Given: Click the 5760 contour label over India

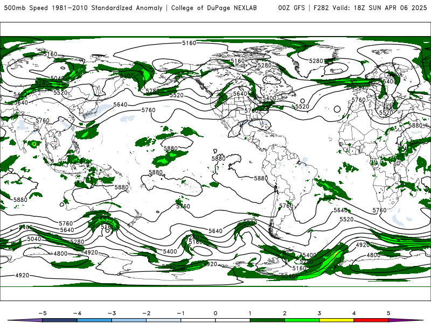Looking at the screenshot, I should coord(43,120).
